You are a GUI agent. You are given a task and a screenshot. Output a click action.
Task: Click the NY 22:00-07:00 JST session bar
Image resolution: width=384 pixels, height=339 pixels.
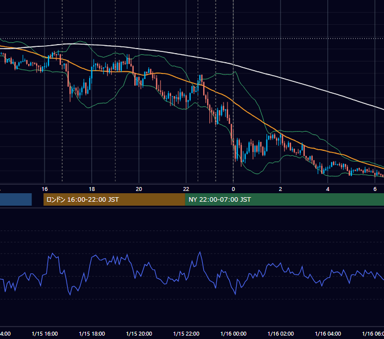tap(284, 199)
